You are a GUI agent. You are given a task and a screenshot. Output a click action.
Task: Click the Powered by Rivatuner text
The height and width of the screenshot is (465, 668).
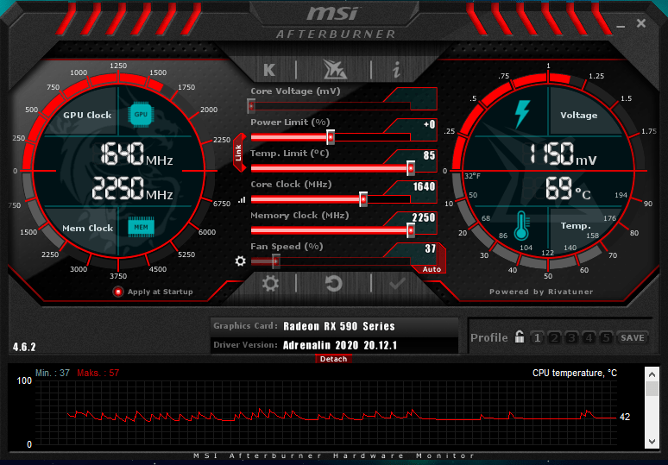(541, 292)
